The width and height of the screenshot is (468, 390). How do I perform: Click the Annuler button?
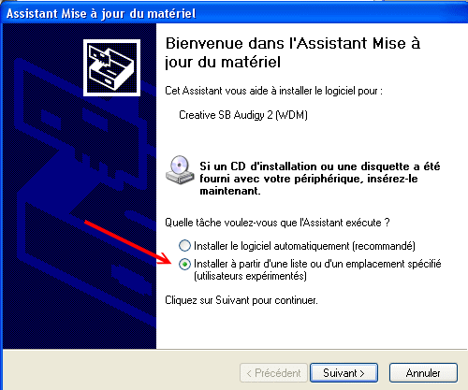click(423, 373)
